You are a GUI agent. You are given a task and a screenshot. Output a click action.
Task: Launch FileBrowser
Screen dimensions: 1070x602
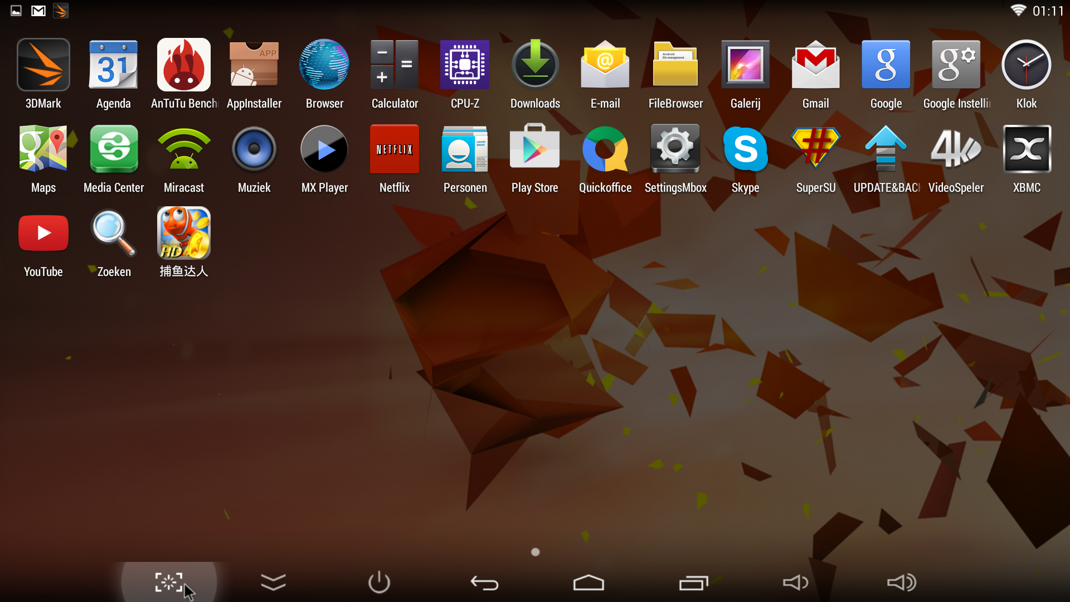675,65
